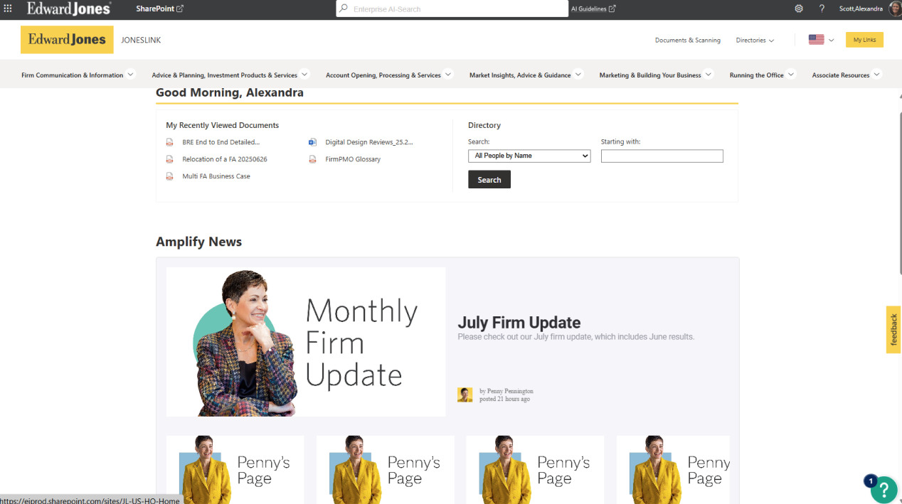Open All People by Name combo box
This screenshot has height=504, width=902.
(529, 156)
